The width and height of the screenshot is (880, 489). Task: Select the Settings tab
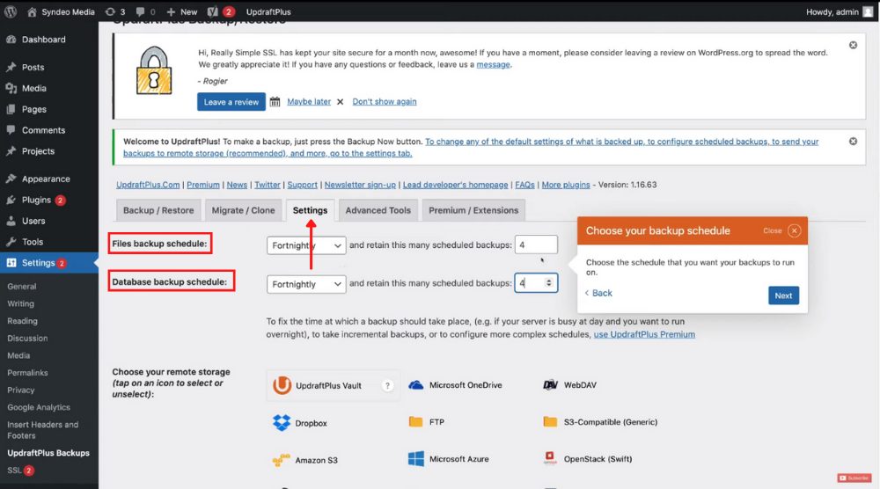click(310, 210)
